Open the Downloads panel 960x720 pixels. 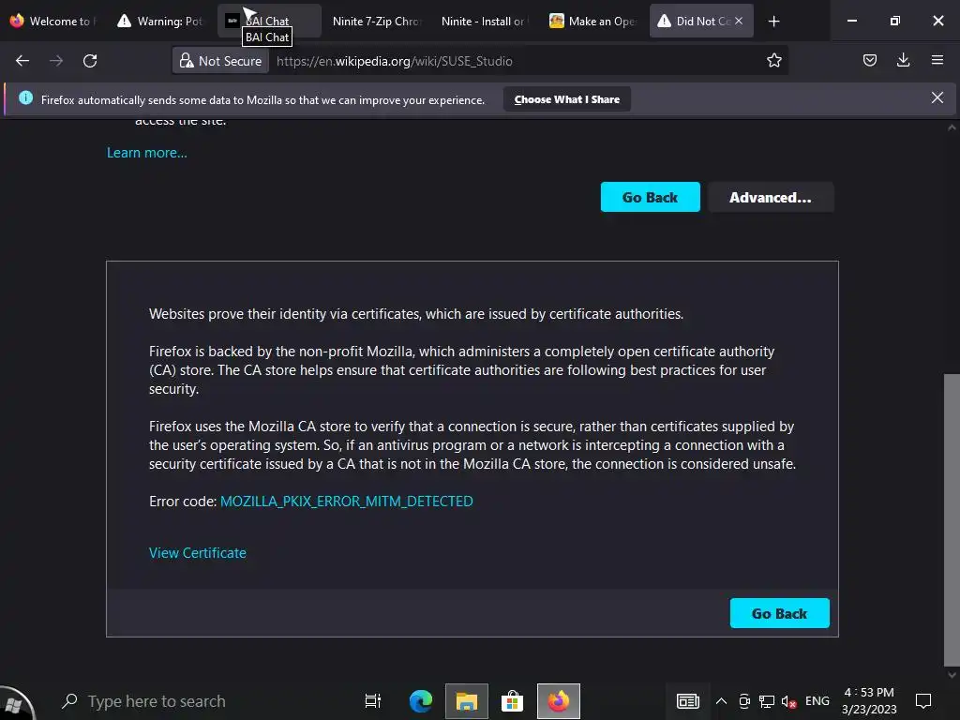tap(903, 60)
